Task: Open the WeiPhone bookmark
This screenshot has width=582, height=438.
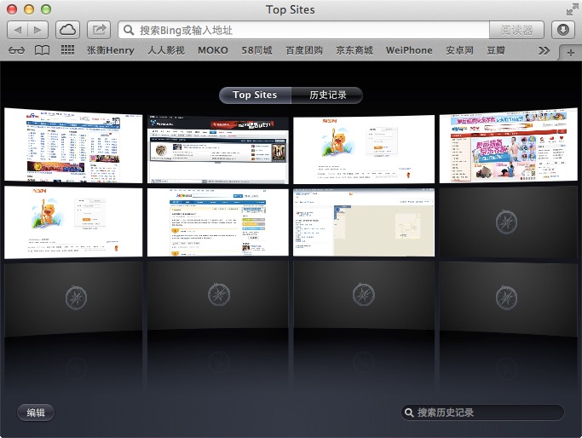Action: coord(409,50)
